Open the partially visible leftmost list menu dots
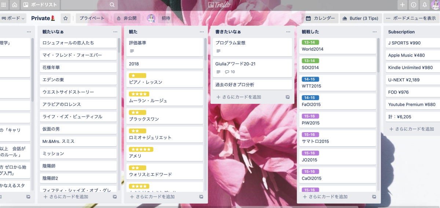 tap(29, 32)
